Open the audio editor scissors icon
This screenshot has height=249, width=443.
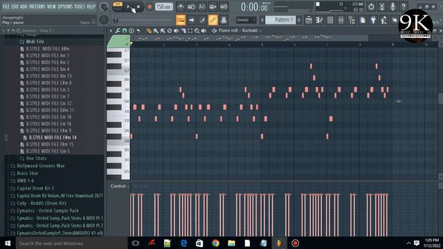point(382,6)
